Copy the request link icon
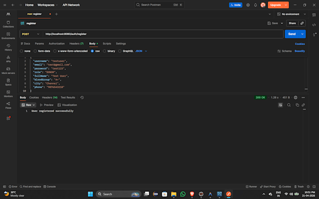 [x=302, y=23]
